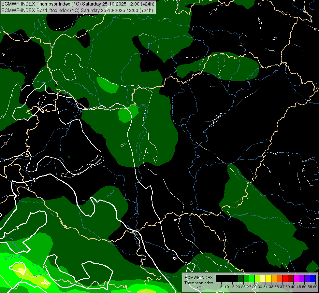Click the legend title ECMWF-INDEX
Viewport: 319px width, 293px height.
(x=199, y=278)
